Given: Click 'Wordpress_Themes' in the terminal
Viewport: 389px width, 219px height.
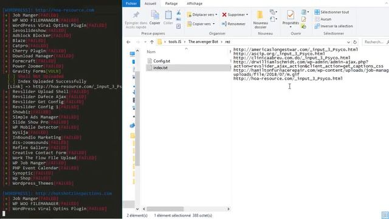Looking at the screenshot, I should click(33, 183).
